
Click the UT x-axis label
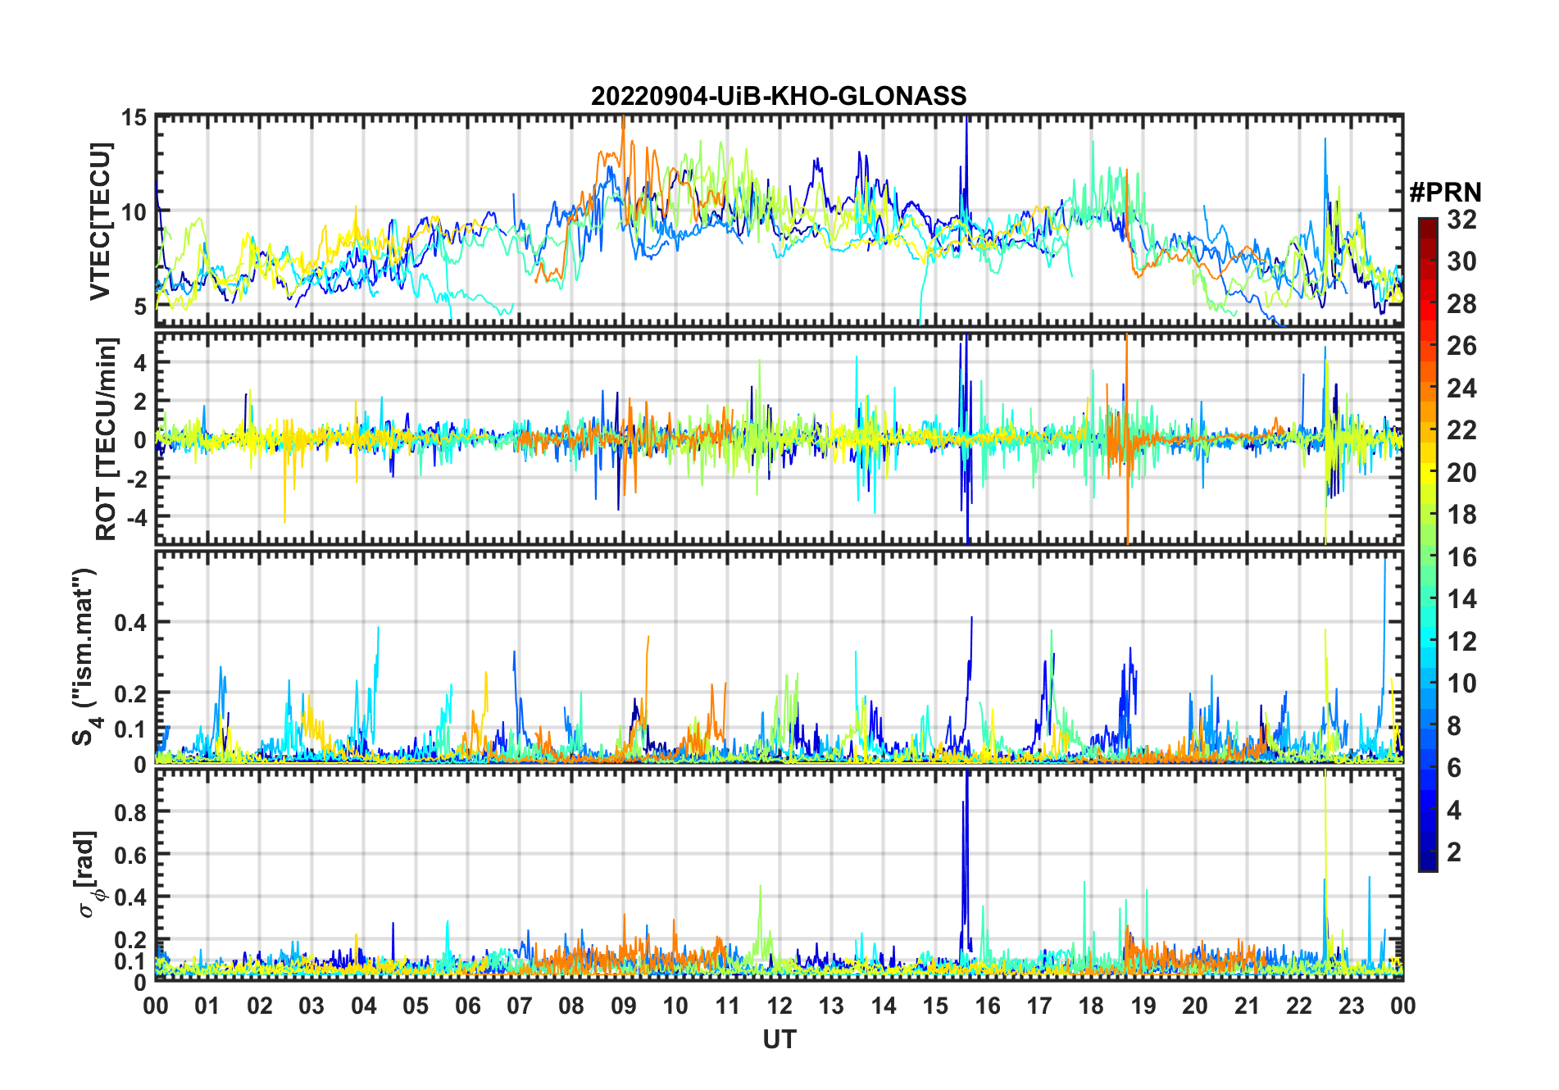(779, 1040)
